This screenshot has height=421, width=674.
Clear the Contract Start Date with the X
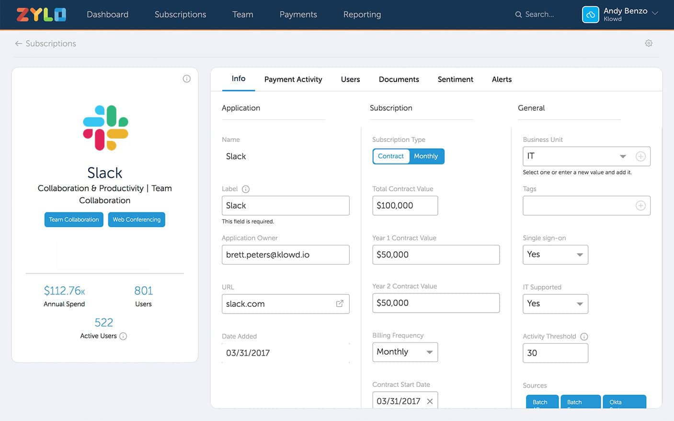click(430, 401)
